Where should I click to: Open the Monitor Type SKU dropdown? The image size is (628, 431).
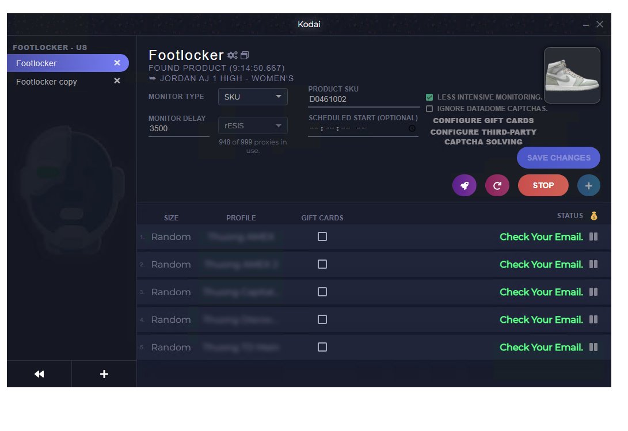(x=253, y=97)
